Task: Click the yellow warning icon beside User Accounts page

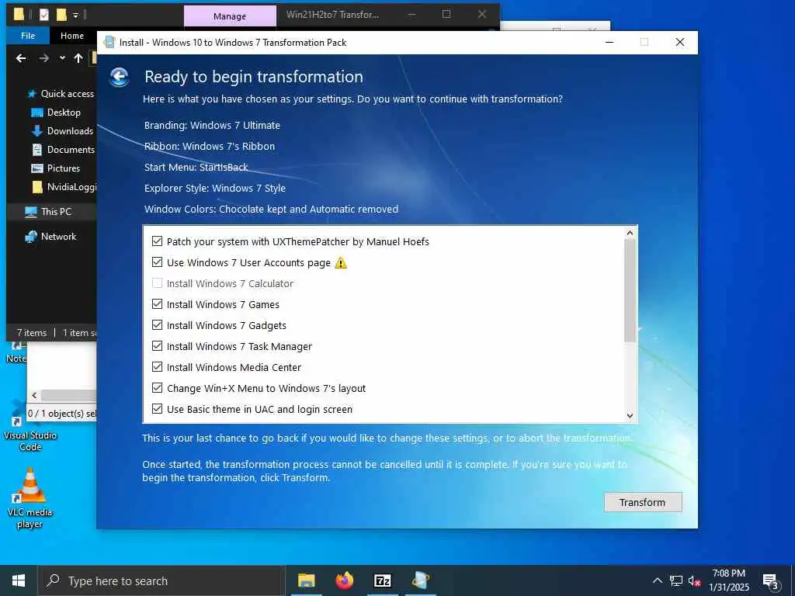Action: click(x=341, y=262)
